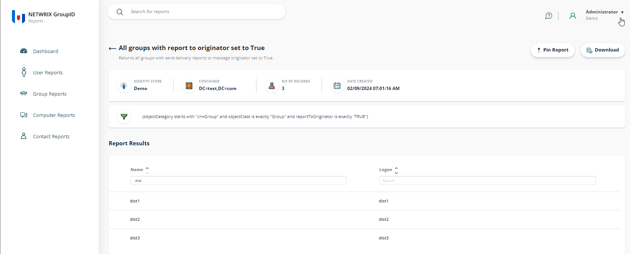Open the help chat icon
The height and width of the screenshot is (254, 630).
(549, 16)
